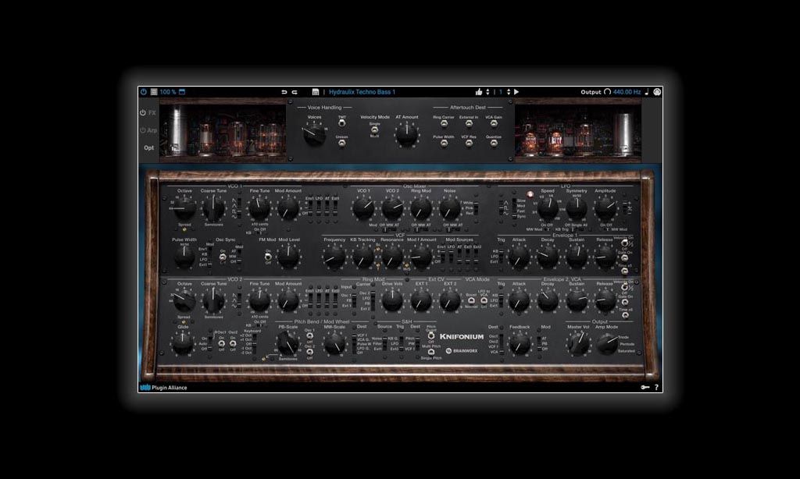Click the plugin power bypass icon
This screenshot has height=479, width=800.
click(x=144, y=92)
